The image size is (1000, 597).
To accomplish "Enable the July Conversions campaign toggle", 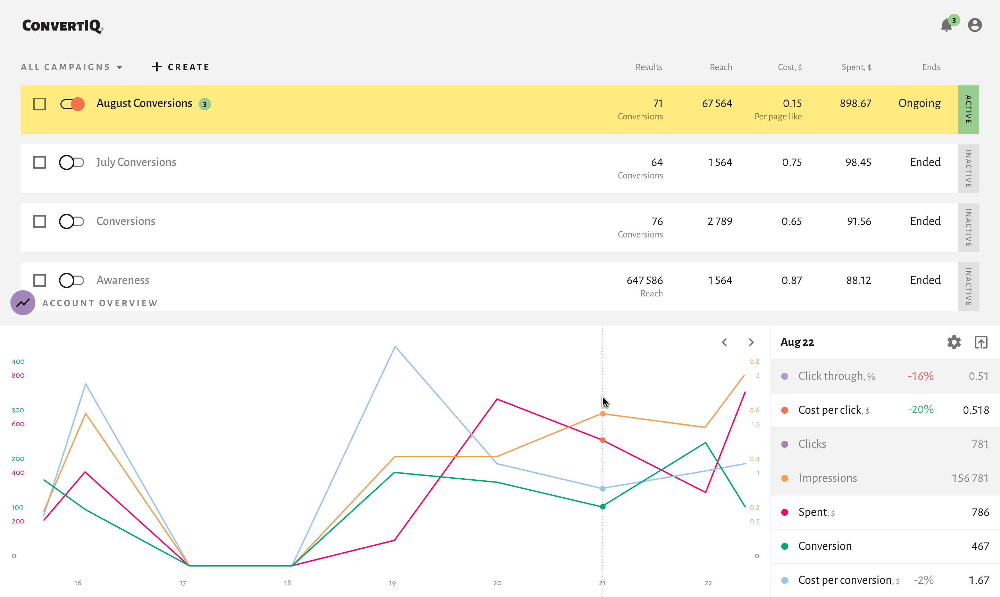I will [x=72, y=162].
